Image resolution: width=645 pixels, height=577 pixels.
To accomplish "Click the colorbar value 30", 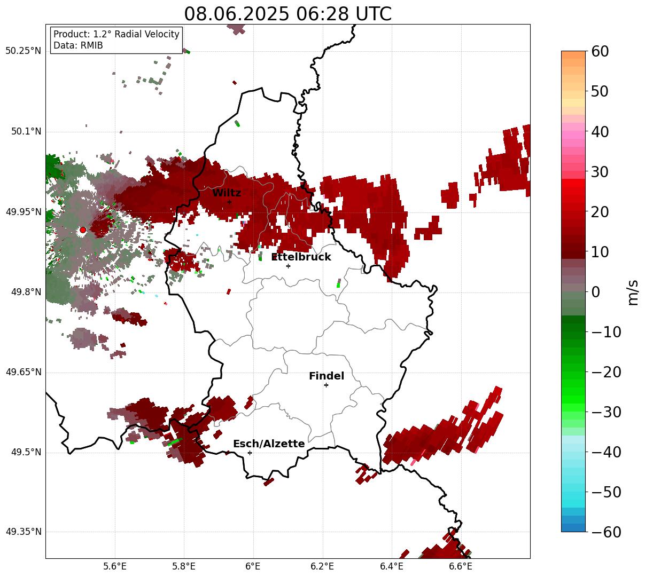I will [599, 172].
